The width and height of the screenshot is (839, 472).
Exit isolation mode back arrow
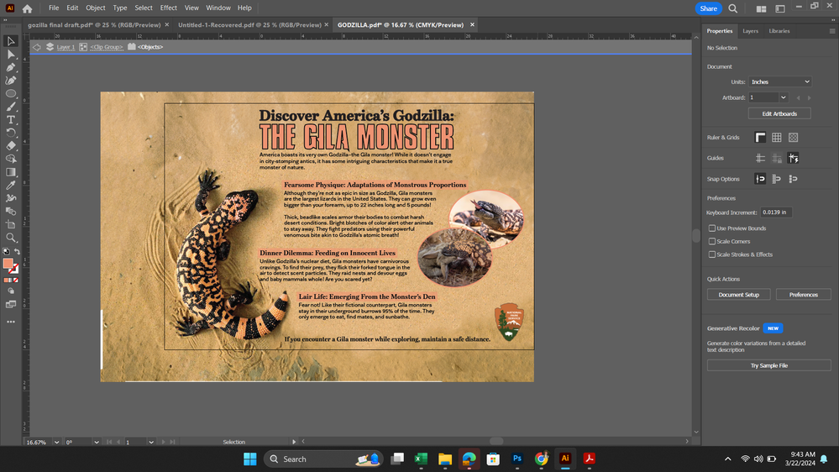point(36,47)
